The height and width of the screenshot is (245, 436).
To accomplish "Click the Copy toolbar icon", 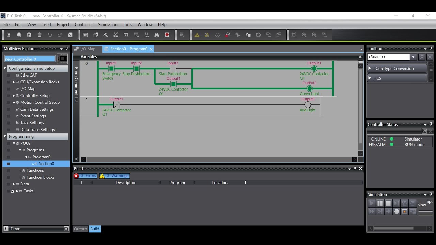I will pos(19,35).
